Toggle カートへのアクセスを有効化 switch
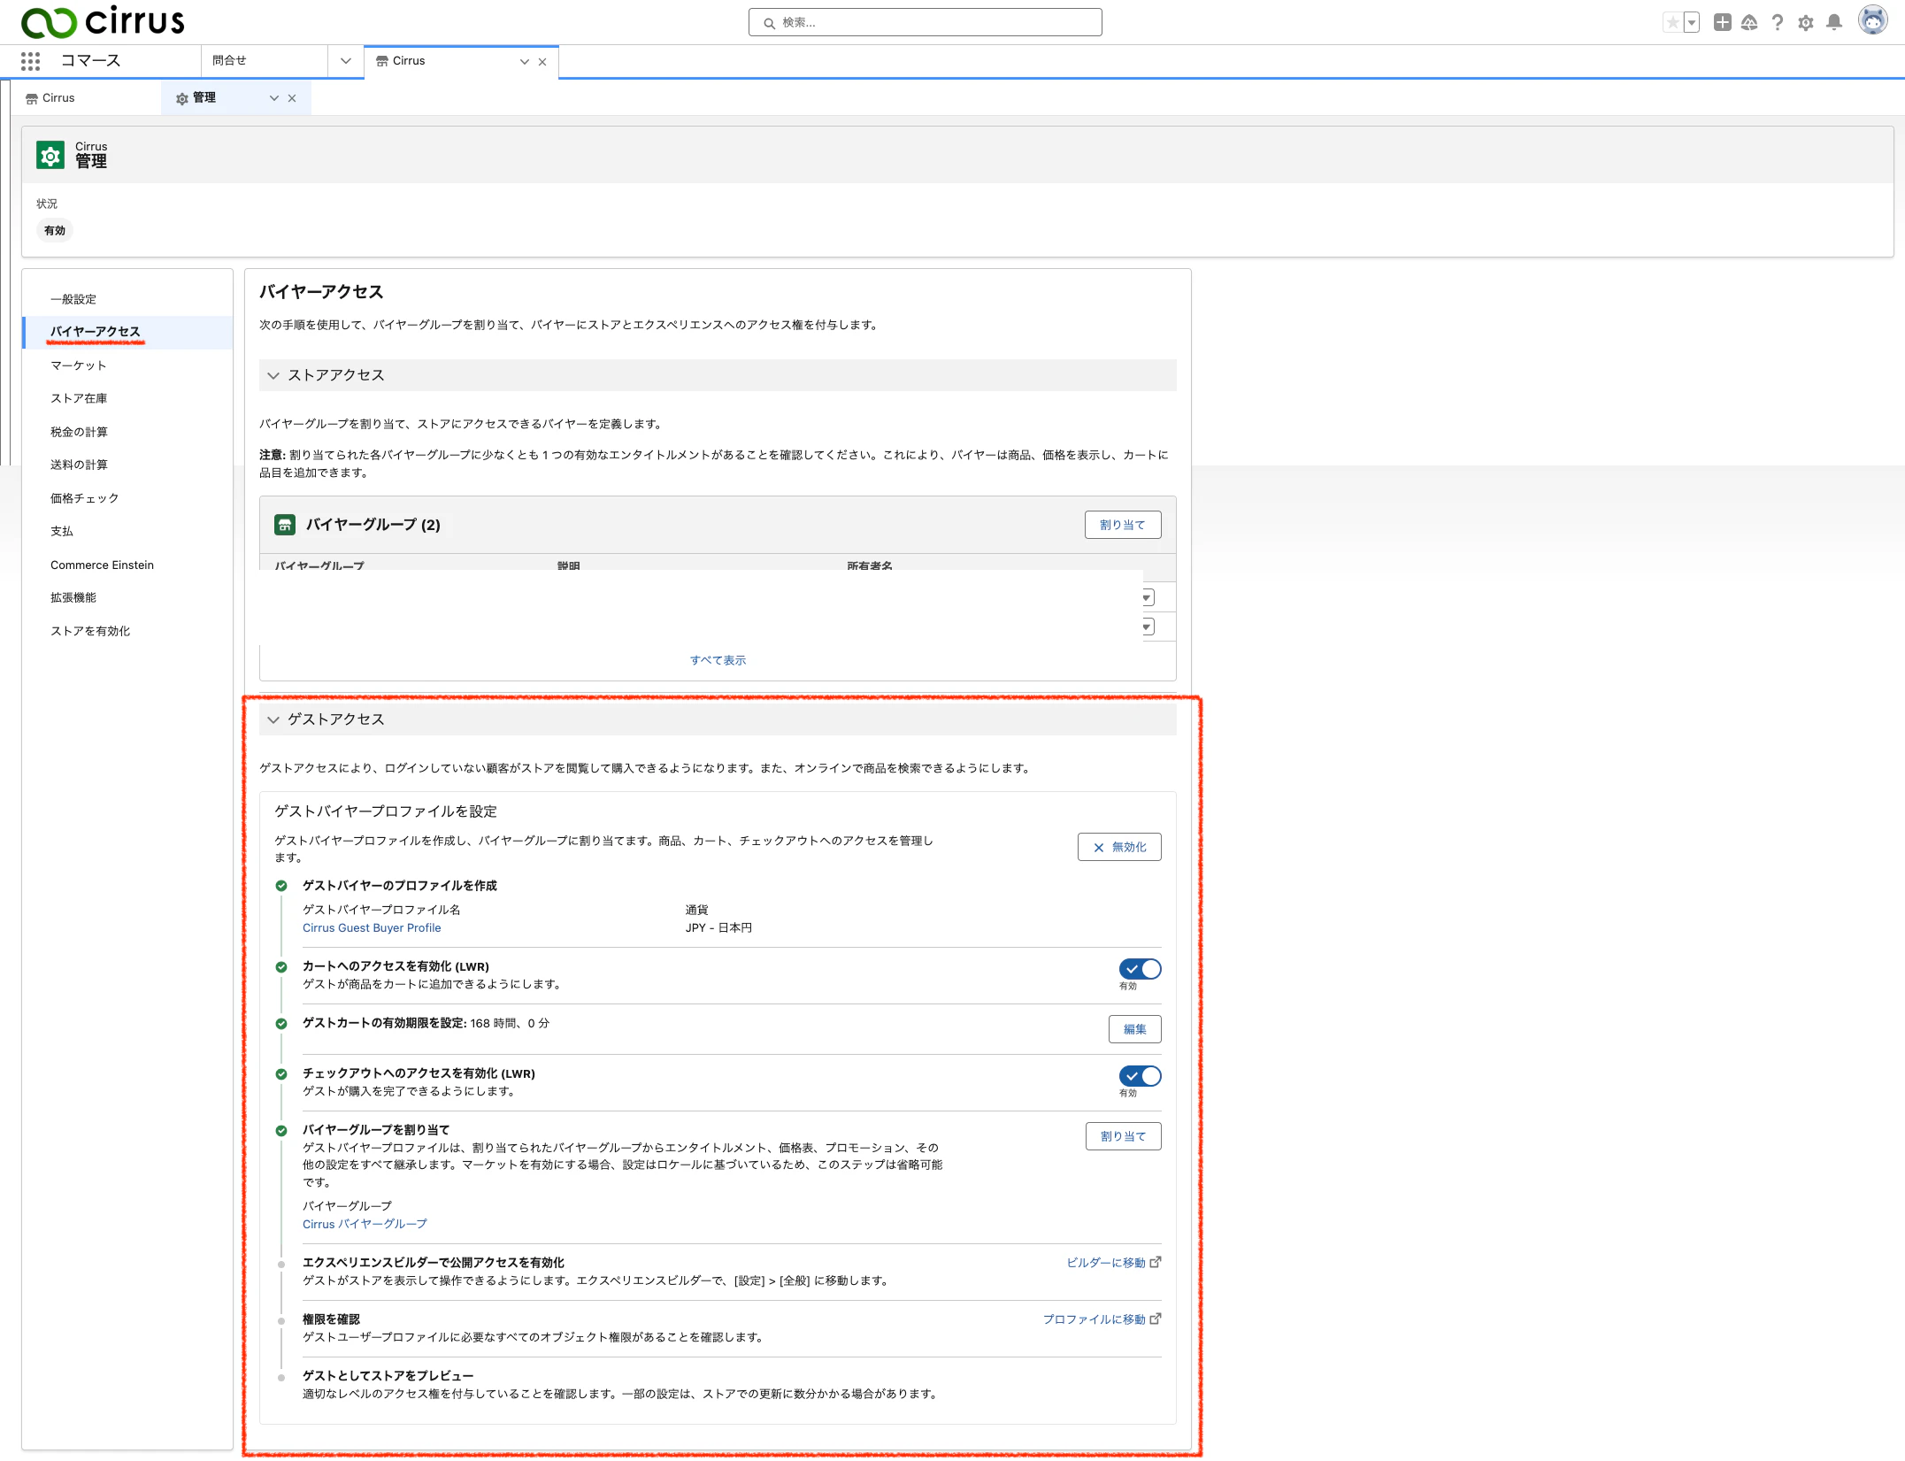Viewport: 1905px width, 1461px height. [x=1140, y=969]
